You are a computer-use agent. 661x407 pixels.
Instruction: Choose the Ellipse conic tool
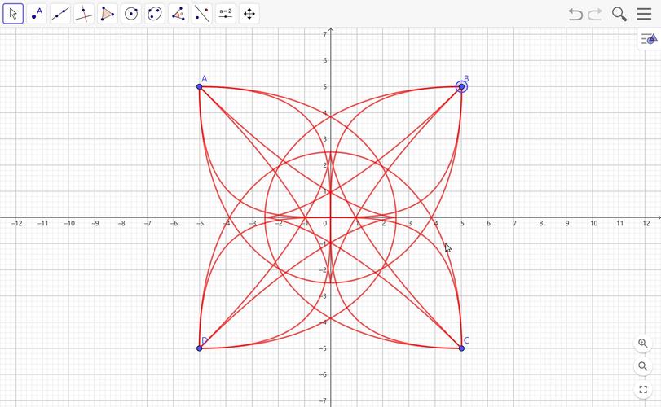pyautogui.click(x=155, y=14)
